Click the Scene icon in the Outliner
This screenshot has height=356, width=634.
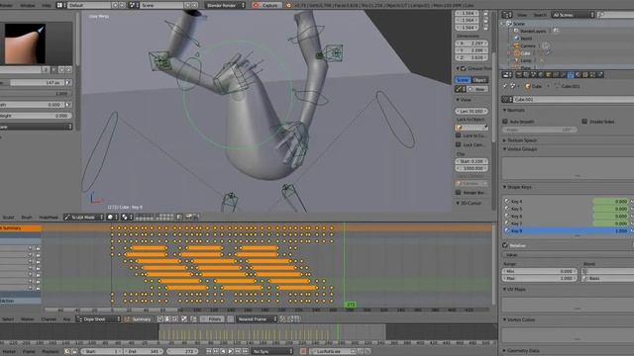509,24
